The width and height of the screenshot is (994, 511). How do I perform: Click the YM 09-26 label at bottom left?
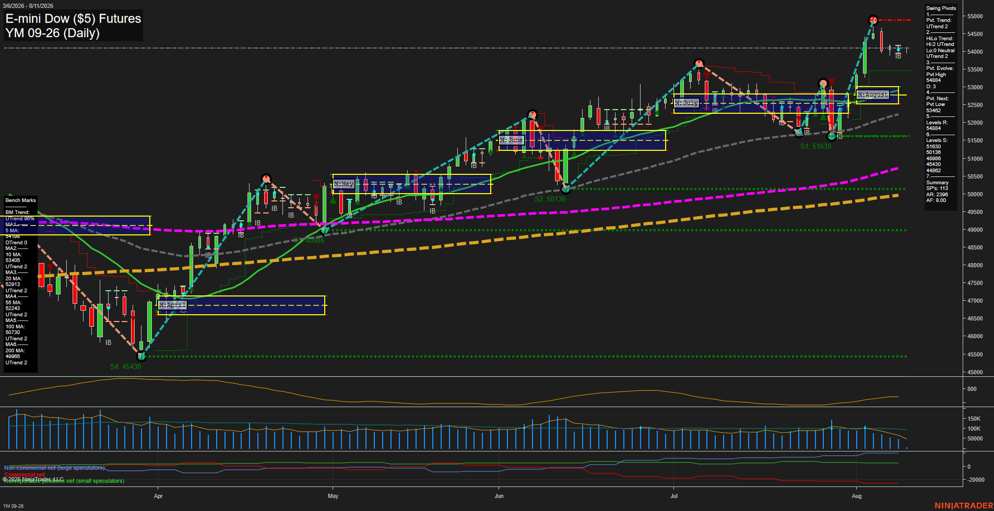(x=13, y=506)
